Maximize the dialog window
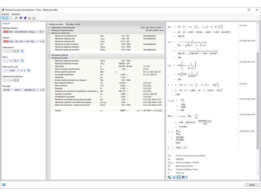261x196 pixels. click(249, 10)
